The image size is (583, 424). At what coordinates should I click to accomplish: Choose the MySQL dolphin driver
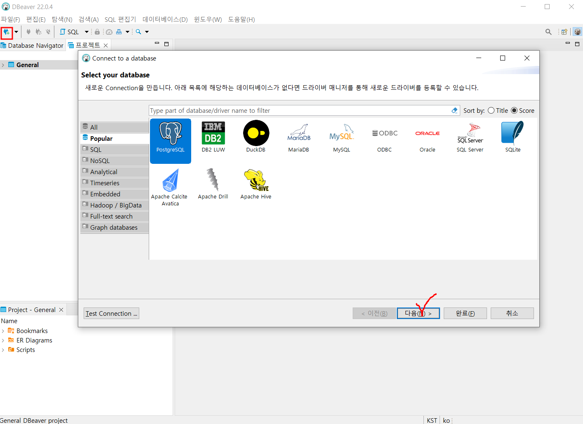click(342, 137)
